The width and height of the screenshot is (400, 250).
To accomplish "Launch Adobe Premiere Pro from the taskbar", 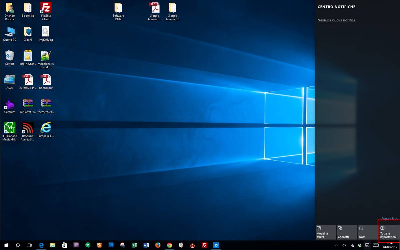I will [x=76, y=245].
